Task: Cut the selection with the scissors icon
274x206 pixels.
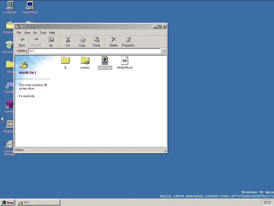Action: click(68, 42)
